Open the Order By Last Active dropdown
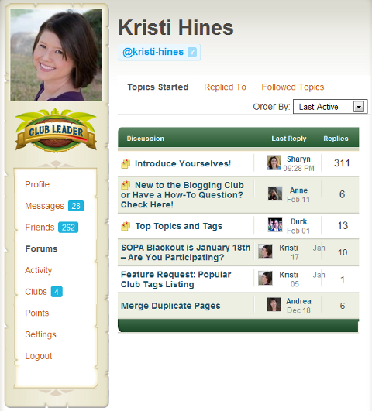This screenshot has height=411, width=372. tap(330, 107)
